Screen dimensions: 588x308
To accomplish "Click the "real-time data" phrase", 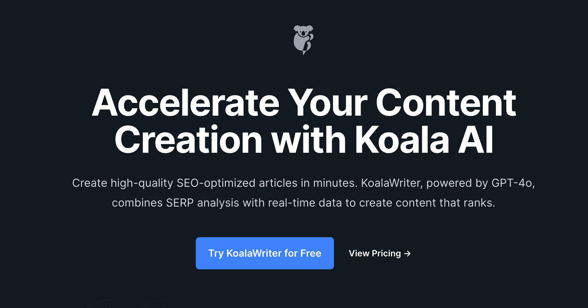I will click(305, 203).
